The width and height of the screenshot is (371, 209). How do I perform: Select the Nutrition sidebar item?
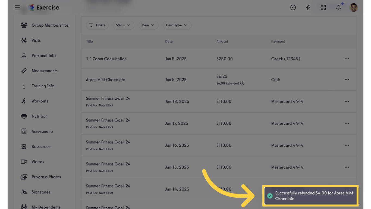39,116
